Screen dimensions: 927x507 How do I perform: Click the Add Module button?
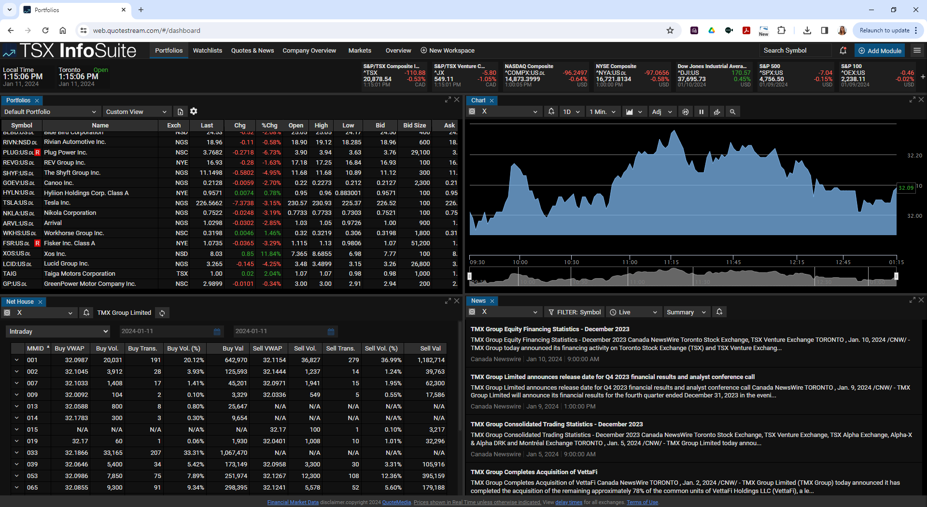pyautogui.click(x=880, y=50)
